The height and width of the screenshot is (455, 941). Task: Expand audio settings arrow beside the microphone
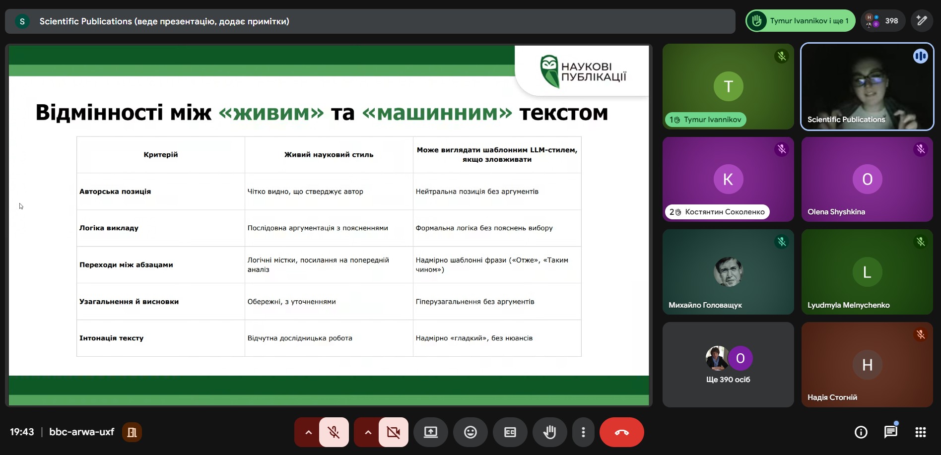click(x=308, y=432)
